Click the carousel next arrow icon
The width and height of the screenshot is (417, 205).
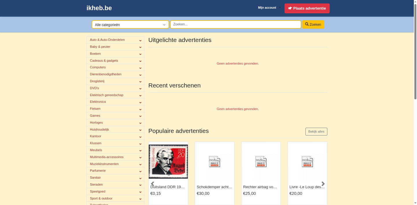(323, 184)
